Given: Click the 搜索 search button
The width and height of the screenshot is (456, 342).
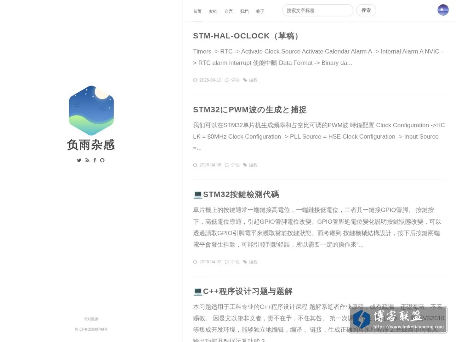Looking at the screenshot, I should click(366, 10).
